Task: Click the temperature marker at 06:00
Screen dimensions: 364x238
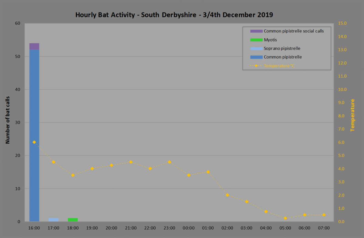Action: click(305, 215)
